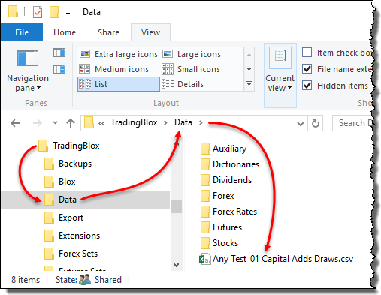The width and height of the screenshot is (381, 295).
Task: Select Forex Sets folder in tree
Action: (71, 254)
